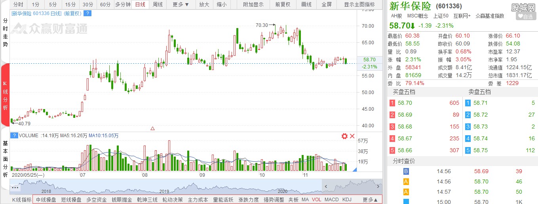538x204 pixels.
Task: Select 多空资金 indicator
Action: point(97,200)
